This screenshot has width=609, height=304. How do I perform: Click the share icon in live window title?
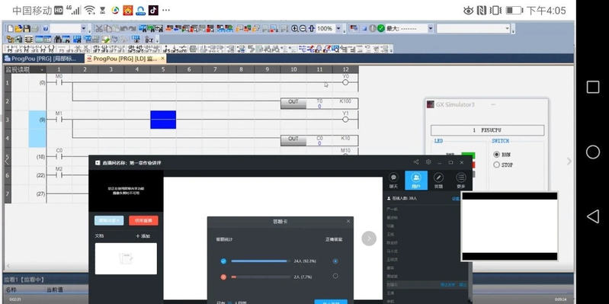[x=416, y=162]
